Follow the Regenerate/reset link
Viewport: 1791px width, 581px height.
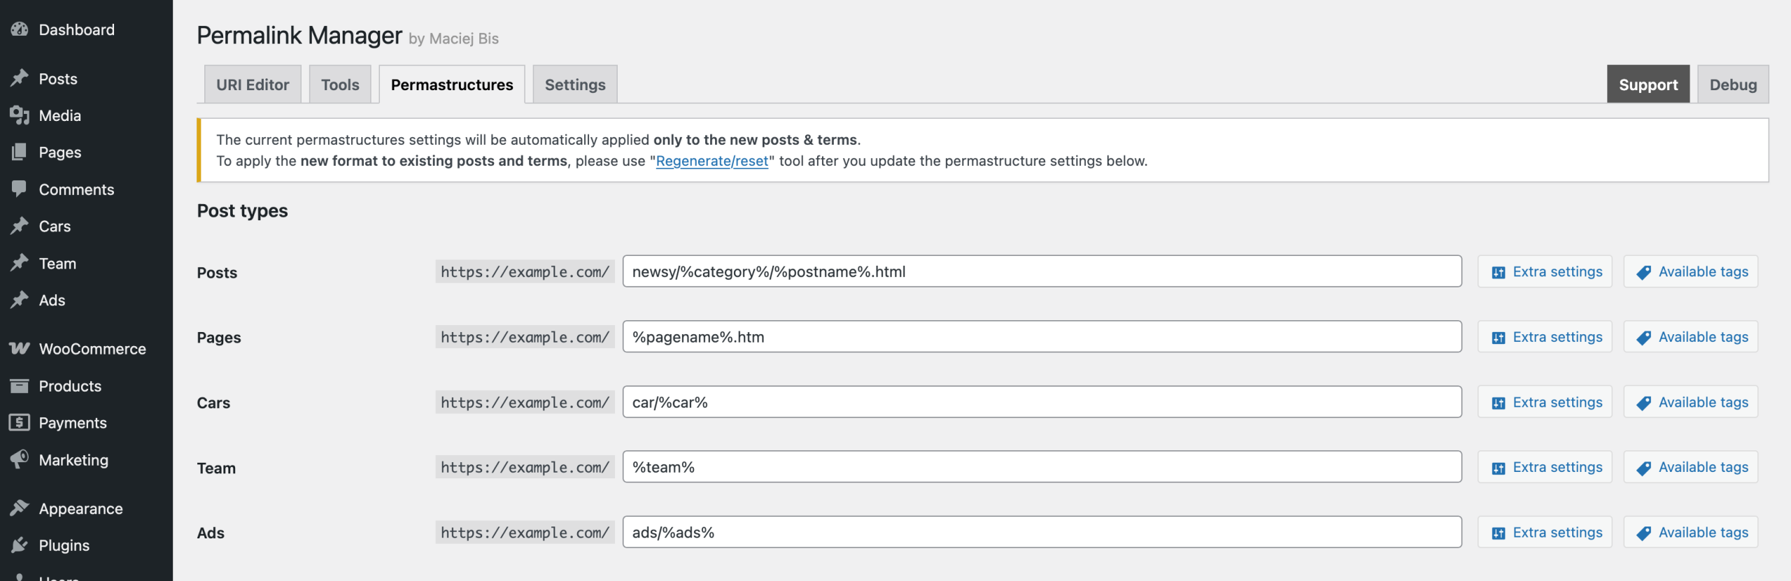coord(712,161)
